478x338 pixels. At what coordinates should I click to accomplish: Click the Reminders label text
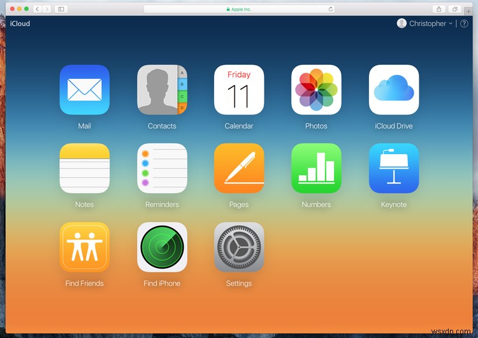click(162, 204)
